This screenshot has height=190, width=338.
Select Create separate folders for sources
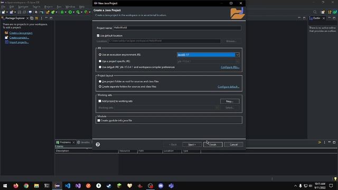point(100,87)
